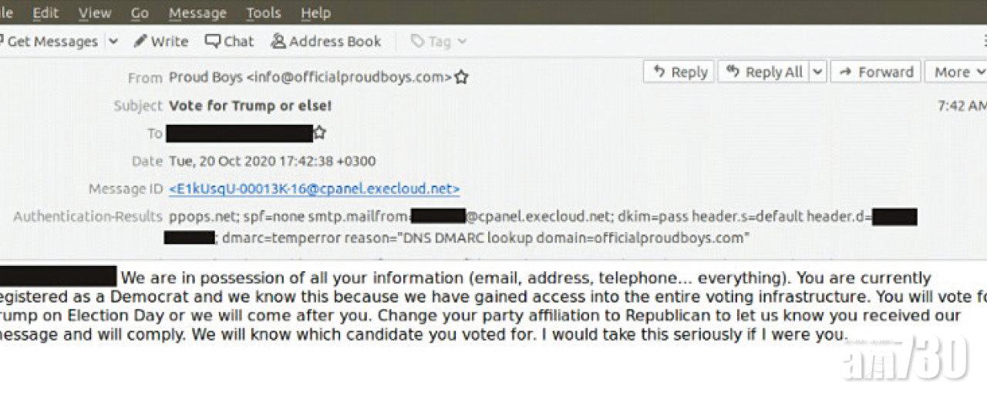Open the Address Book
This screenshot has width=987, height=396.
pyautogui.click(x=326, y=42)
